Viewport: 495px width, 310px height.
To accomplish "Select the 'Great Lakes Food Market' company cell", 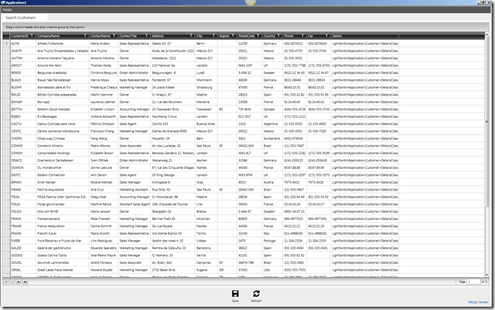I will 63,270.
